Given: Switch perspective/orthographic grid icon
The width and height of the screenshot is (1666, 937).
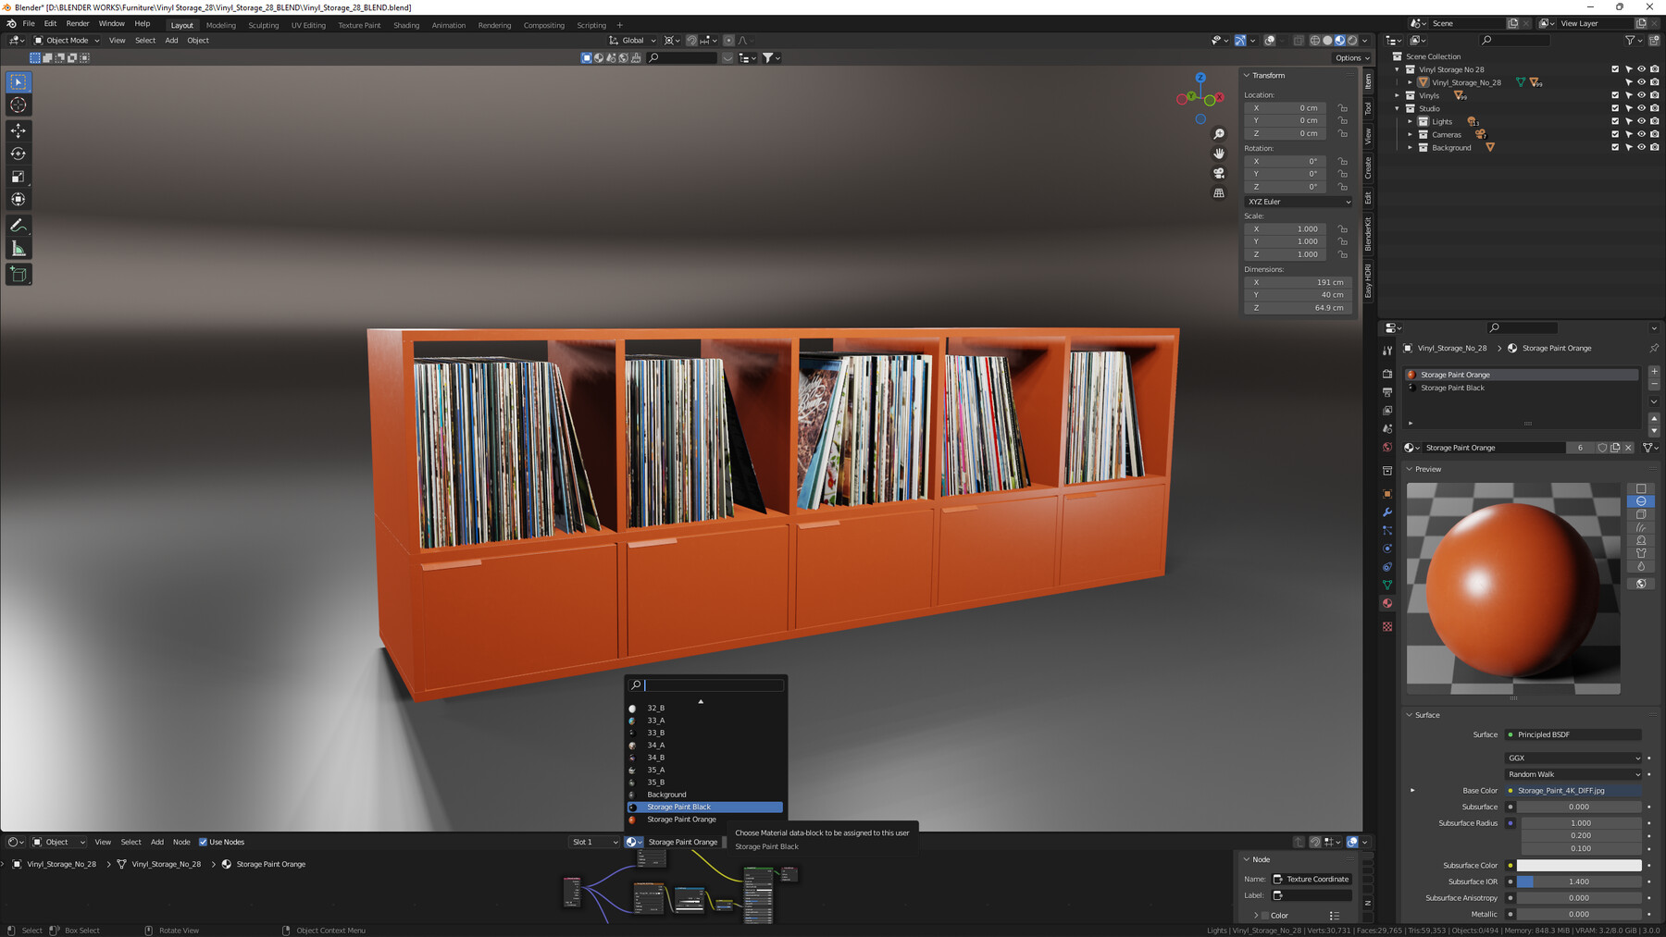Looking at the screenshot, I should [x=1219, y=193].
